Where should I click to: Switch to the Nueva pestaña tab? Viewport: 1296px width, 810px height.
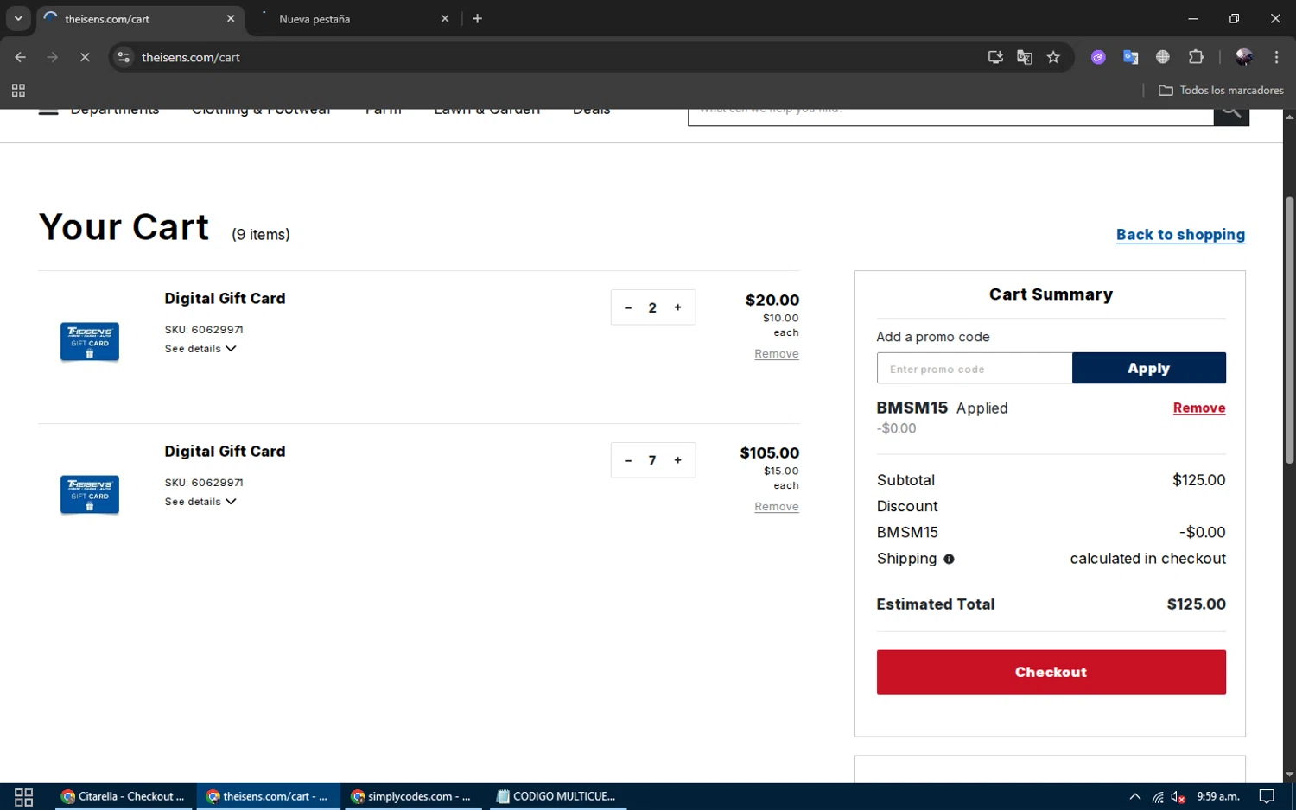[355, 18]
